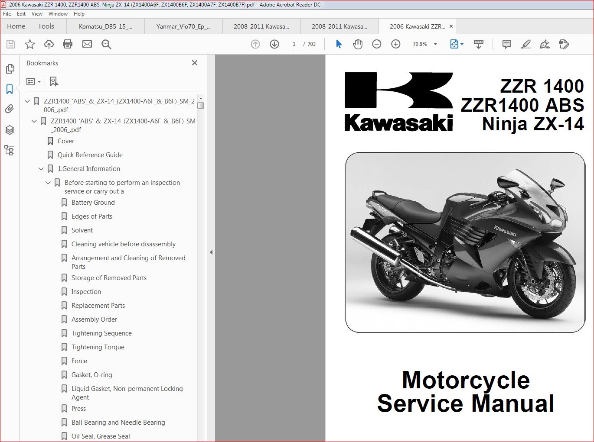Jump to the Solvent bookmark
The height and width of the screenshot is (442, 594).
point(82,230)
